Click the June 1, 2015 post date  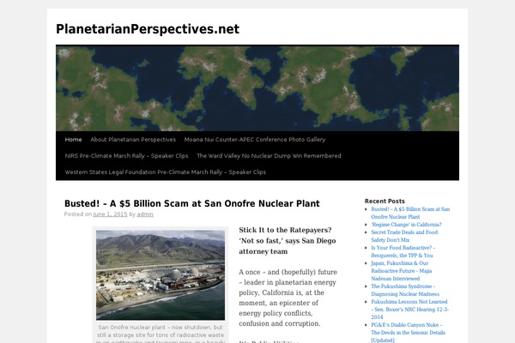[x=110, y=214]
